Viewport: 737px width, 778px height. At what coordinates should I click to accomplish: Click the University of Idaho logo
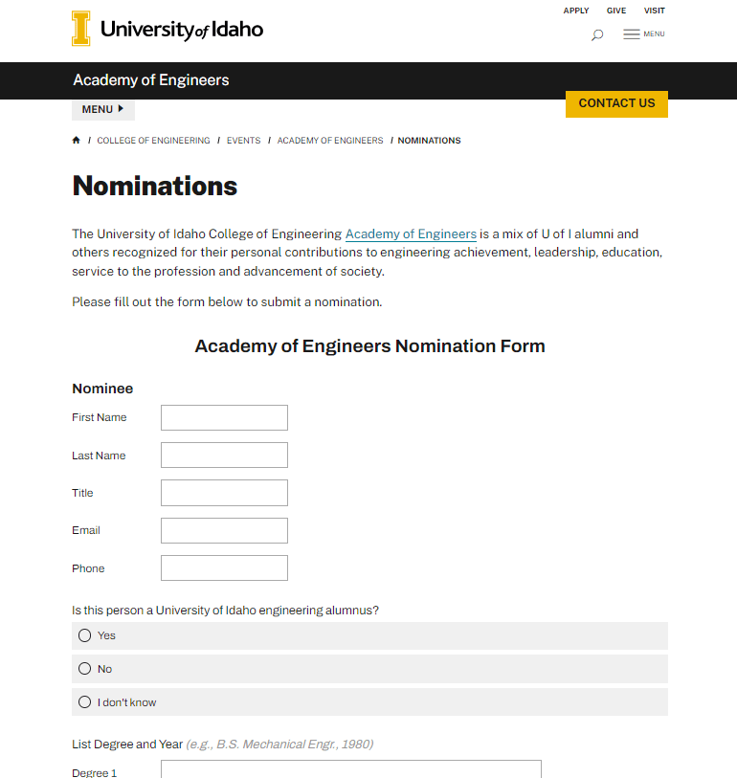click(x=167, y=29)
